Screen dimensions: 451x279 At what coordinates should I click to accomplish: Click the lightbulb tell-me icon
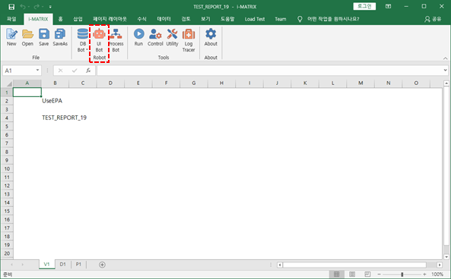click(x=300, y=19)
